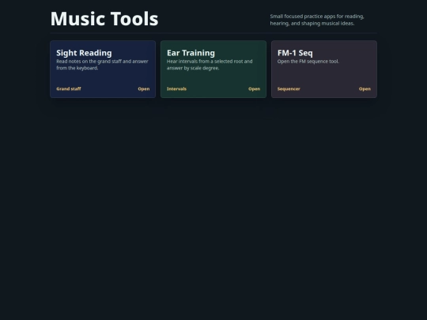Screen dimensions: 427x320
Task: Select the Intervals tag
Action: pyautogui.click(x=177, y=88)
